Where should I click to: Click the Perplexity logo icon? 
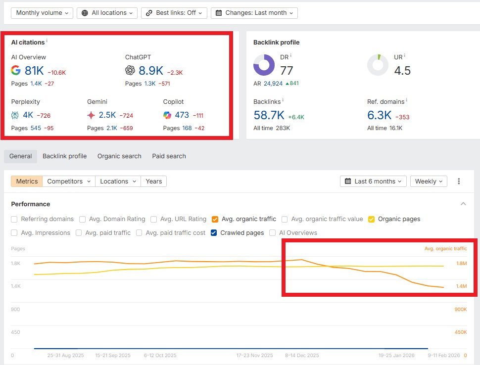coord(15,115)
